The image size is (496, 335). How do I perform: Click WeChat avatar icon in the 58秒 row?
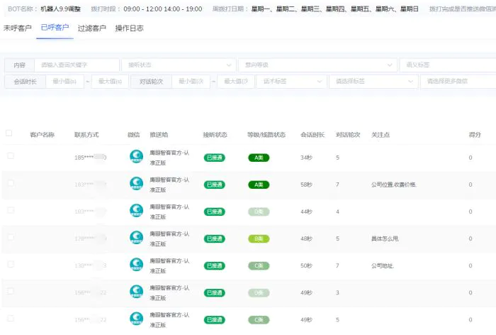(x=135, y=185)
